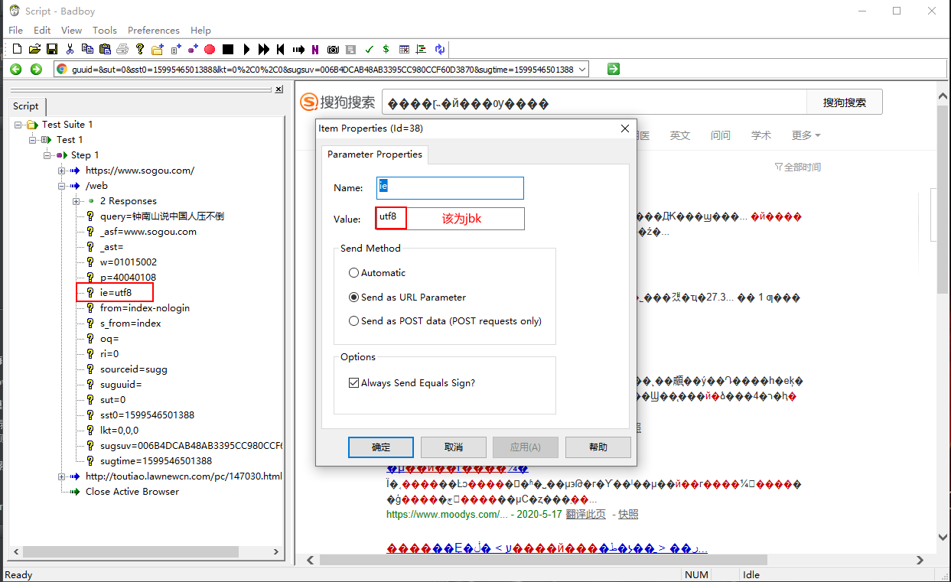Image resolution: width=951 pixels, height=582 pixels.
Task: Go back with green left arrow
Action: click(16, 69)
